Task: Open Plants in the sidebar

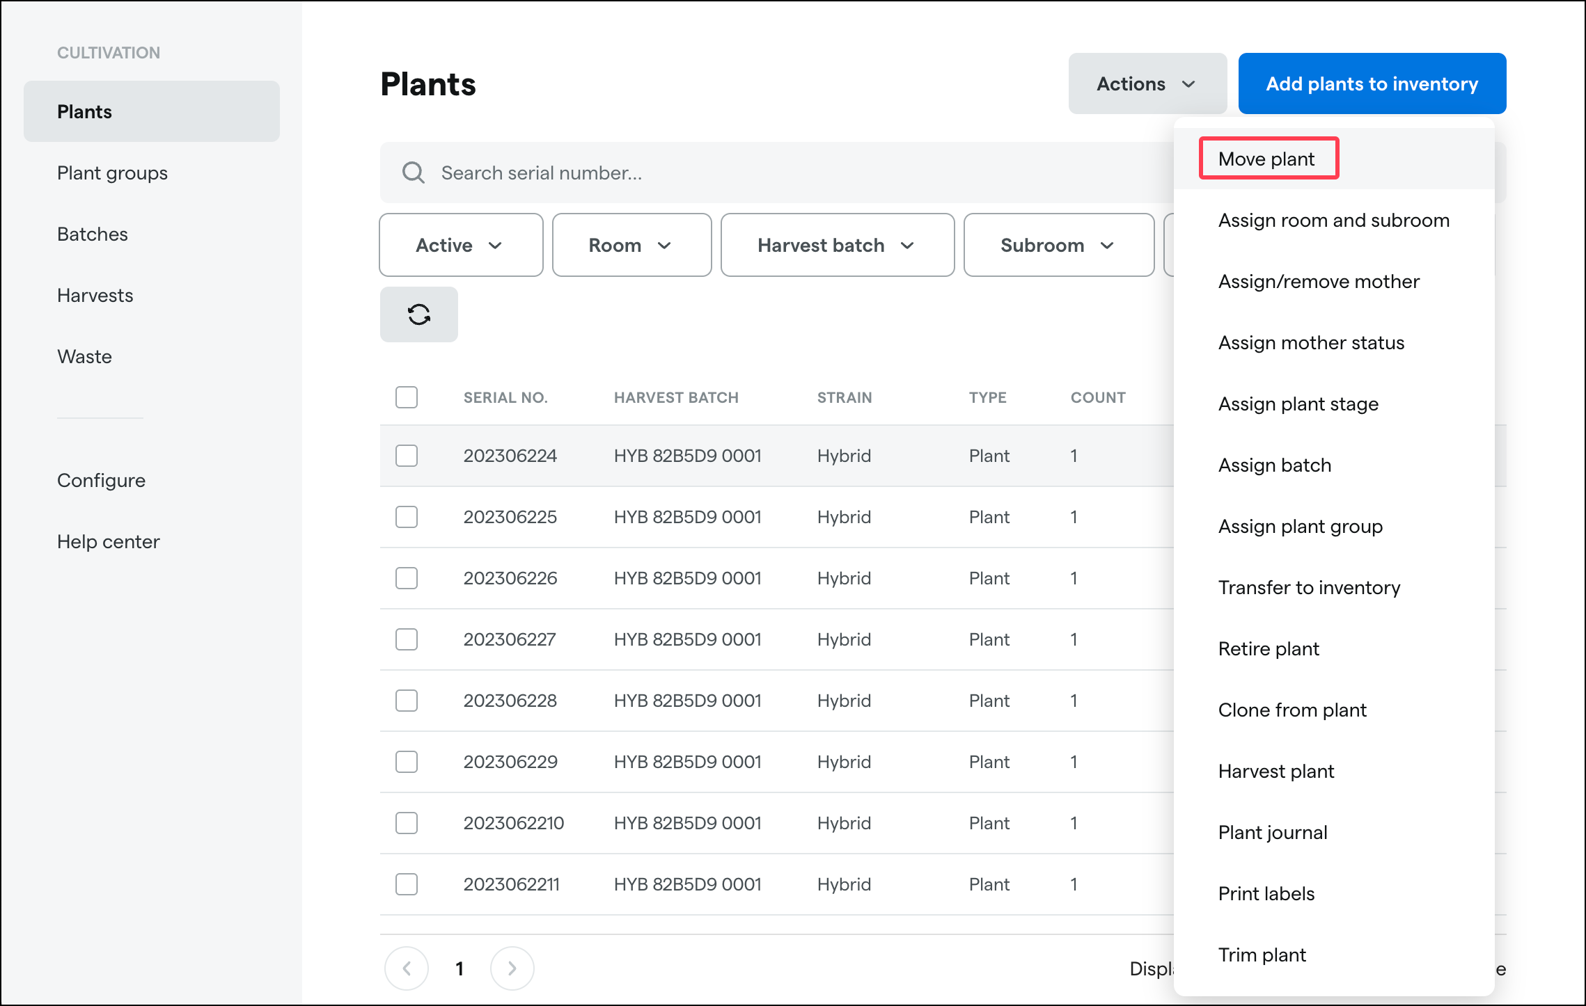Action: point(152,111)
